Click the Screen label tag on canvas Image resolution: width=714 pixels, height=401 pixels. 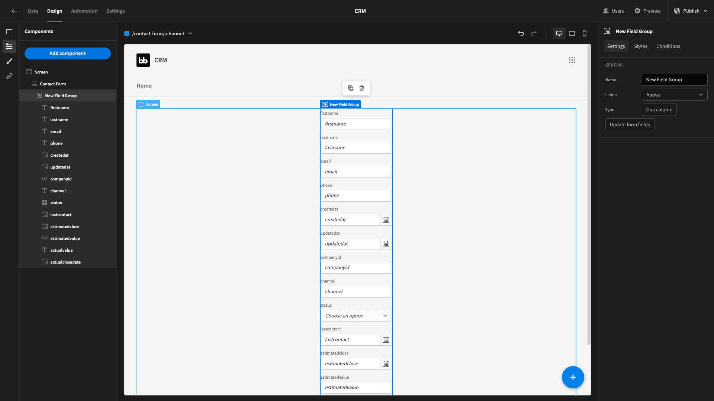148,104
